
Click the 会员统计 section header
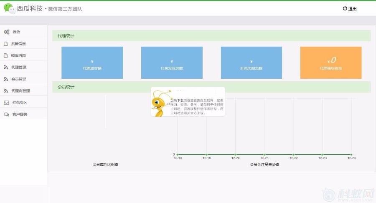211,87
